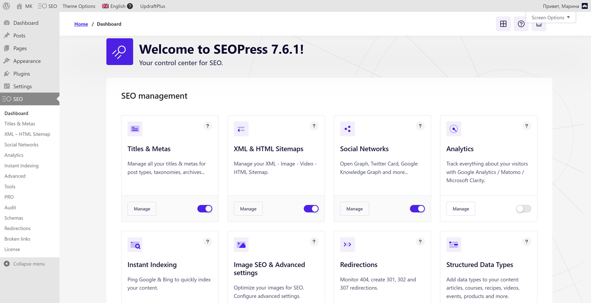The image size is (591, 303).
Task: Open the Привет, Марина user menu
Action: click(565, 6)
